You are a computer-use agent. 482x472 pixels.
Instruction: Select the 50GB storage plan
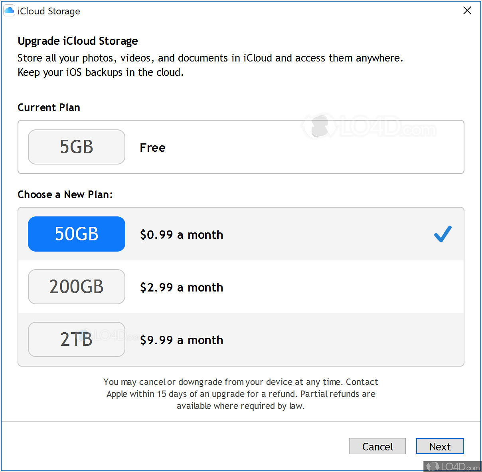tap(76, 234)
